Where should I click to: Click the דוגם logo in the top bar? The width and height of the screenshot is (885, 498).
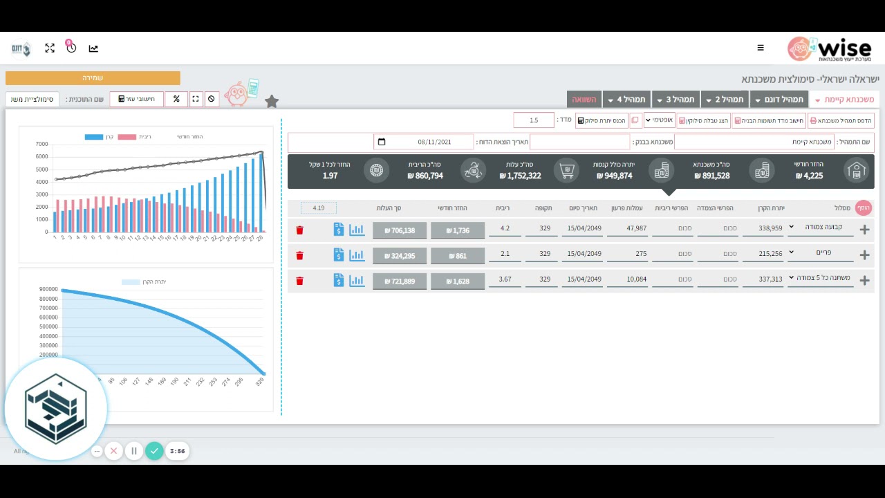(21, 48)
